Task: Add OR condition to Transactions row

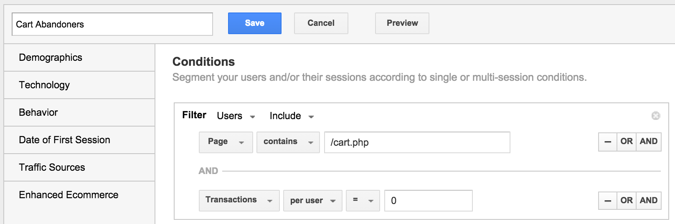Action: coord(627,201)
